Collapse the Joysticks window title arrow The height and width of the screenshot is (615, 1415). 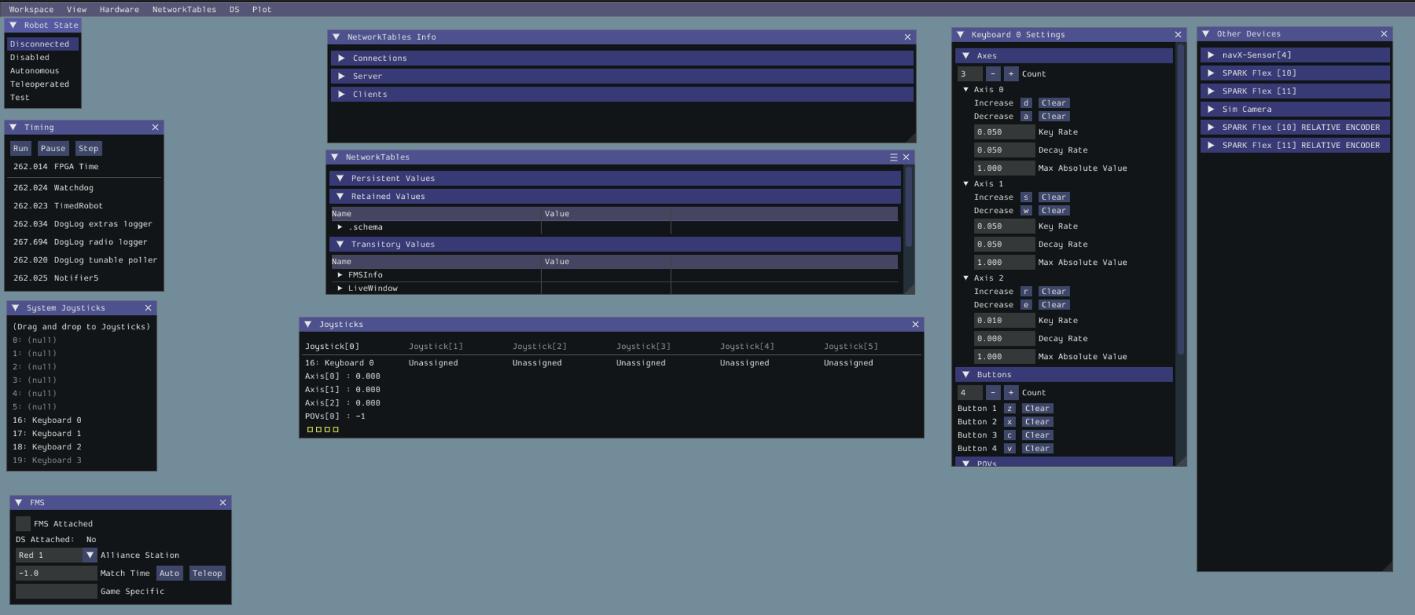tap(308, 324)
